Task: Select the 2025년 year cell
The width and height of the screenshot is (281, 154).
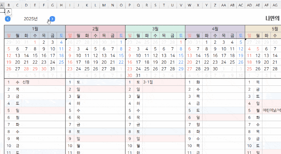Action: coord(31,19)
